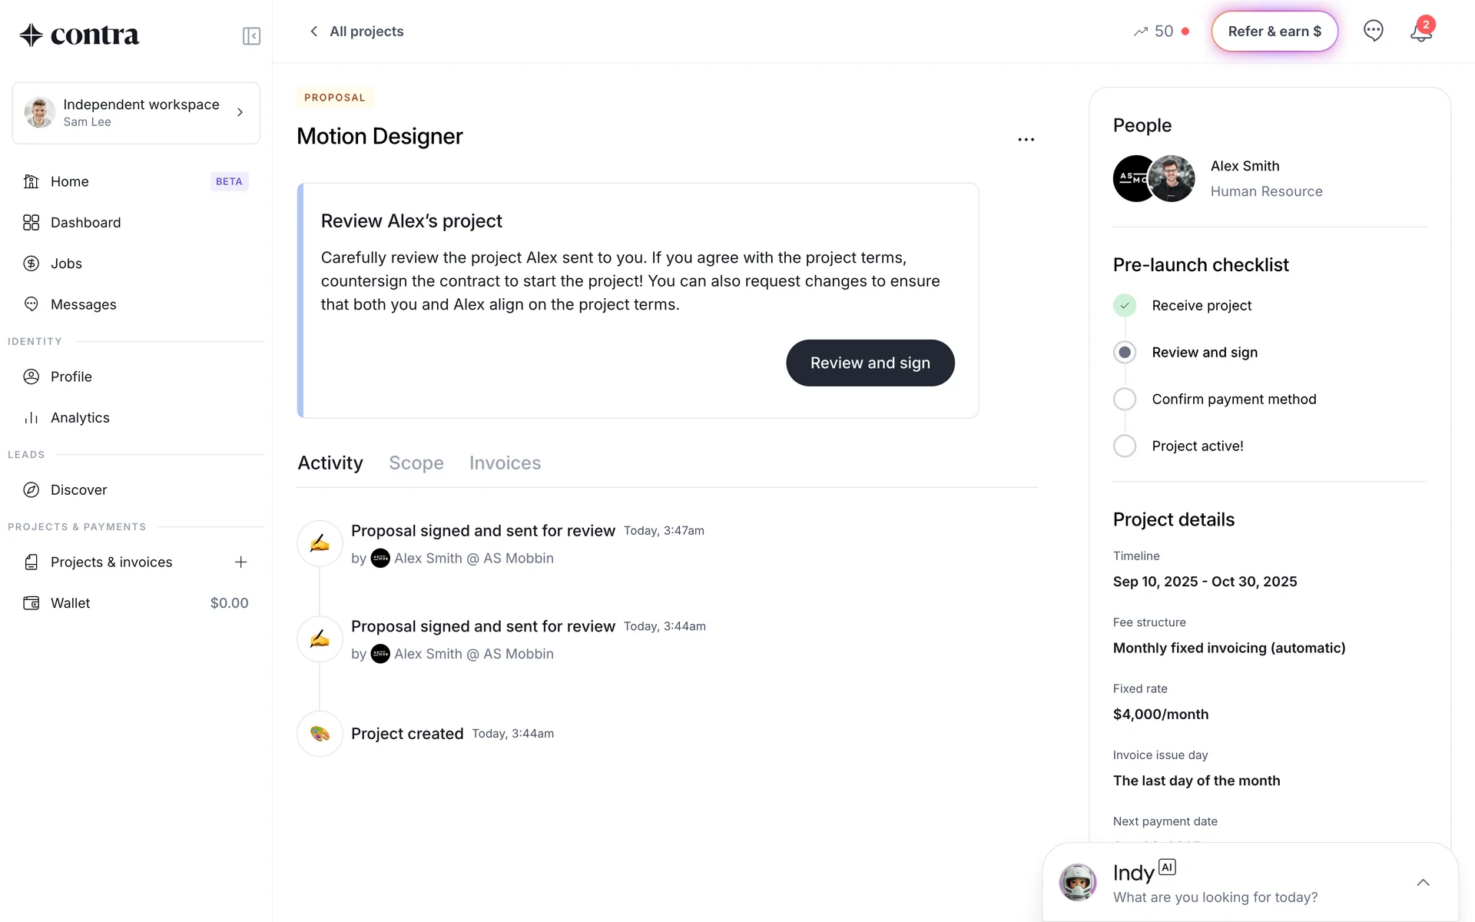Open the notifications bell

click(1420, 32)
